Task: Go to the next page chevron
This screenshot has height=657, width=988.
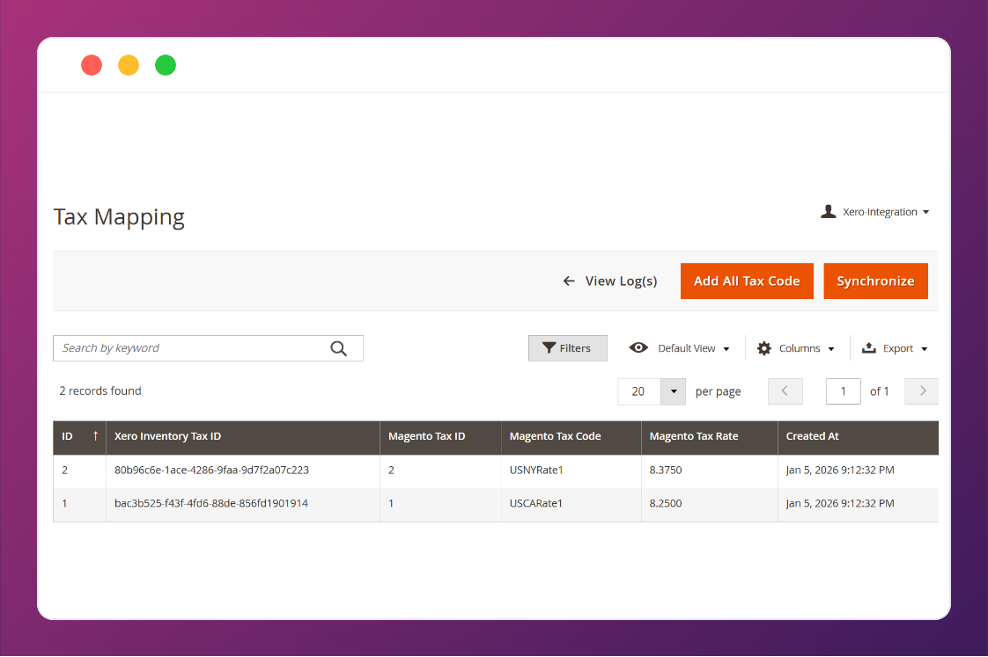Action: tap(922, 391)
